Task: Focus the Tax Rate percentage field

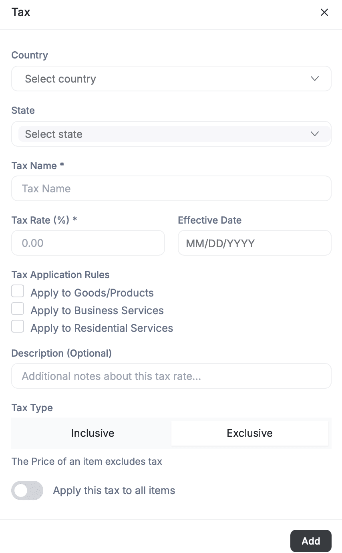Action: (x=88, y=243)
